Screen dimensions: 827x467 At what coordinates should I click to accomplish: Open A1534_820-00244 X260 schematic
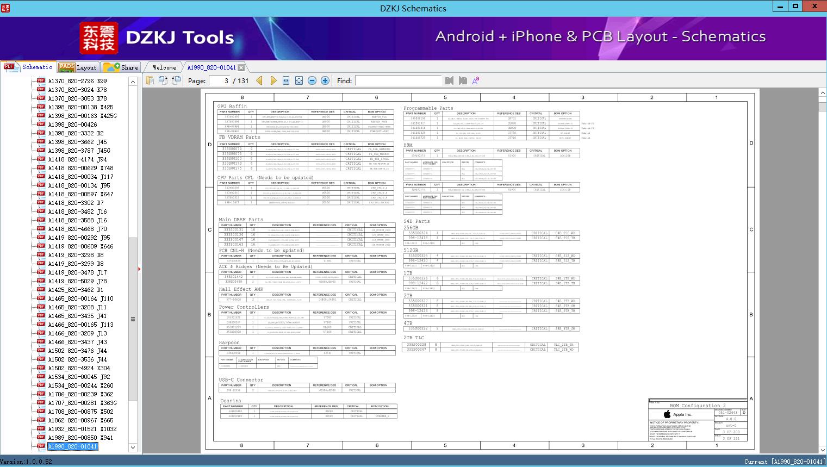click(80, 385)
